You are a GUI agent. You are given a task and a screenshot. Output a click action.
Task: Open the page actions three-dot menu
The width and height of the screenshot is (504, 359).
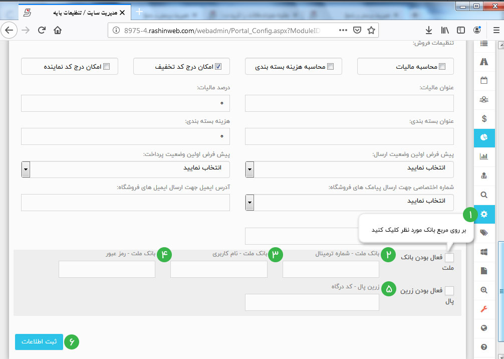[343, 30]
